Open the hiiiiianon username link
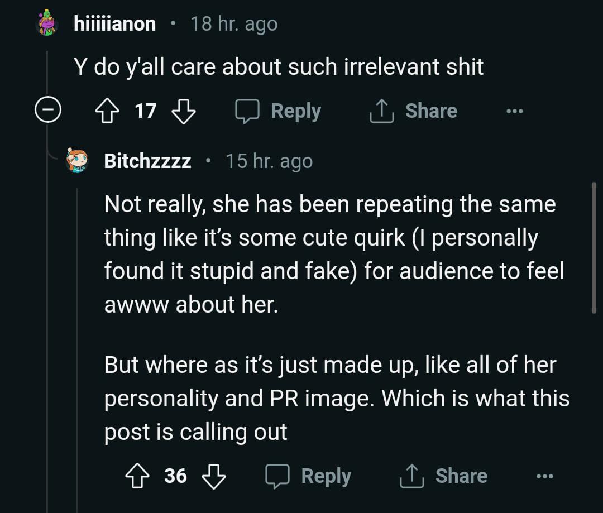The width and height of the screenshot is (603, 513). pos(115,24)
